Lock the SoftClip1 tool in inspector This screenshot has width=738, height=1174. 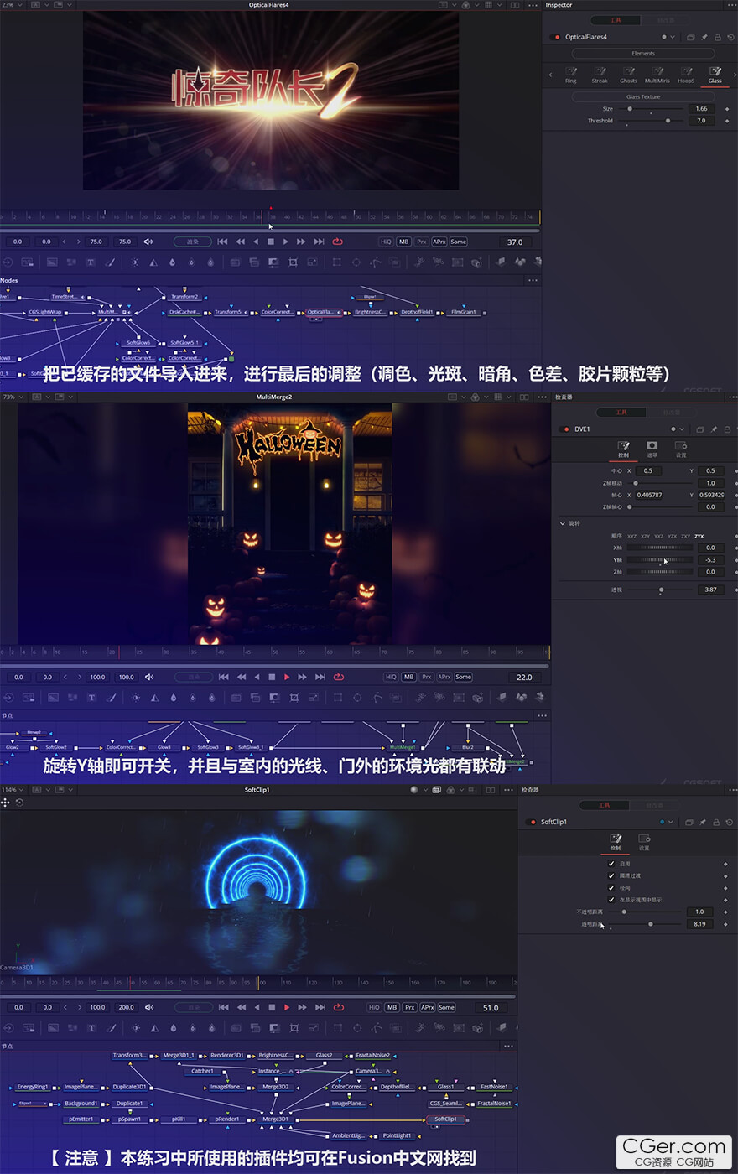point(716,822)
